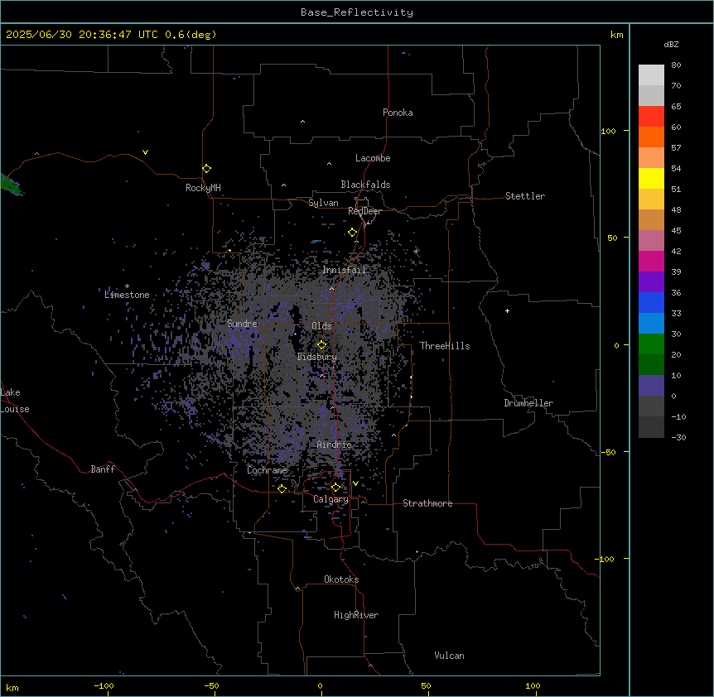
Task: Select the purple 36-39 dBZ legend swatch
Action: click(651, 281)
